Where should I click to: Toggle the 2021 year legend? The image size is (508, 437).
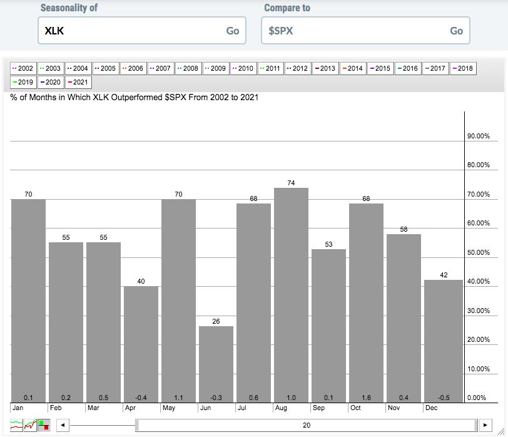tap(78, 82)
